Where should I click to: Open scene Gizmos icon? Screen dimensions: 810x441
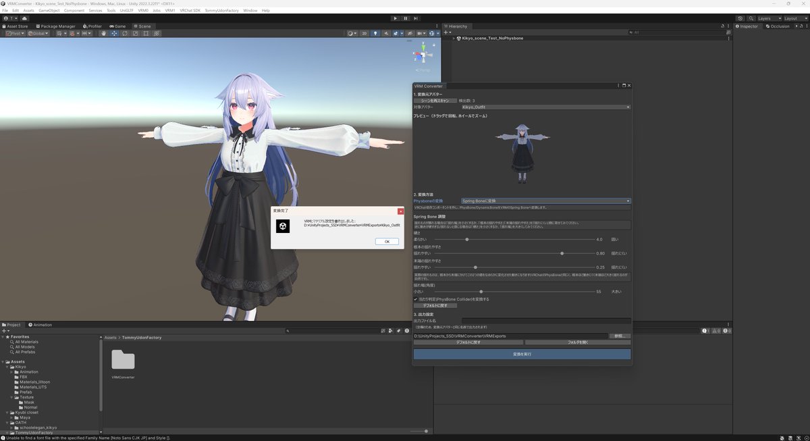tap(433, 33)
